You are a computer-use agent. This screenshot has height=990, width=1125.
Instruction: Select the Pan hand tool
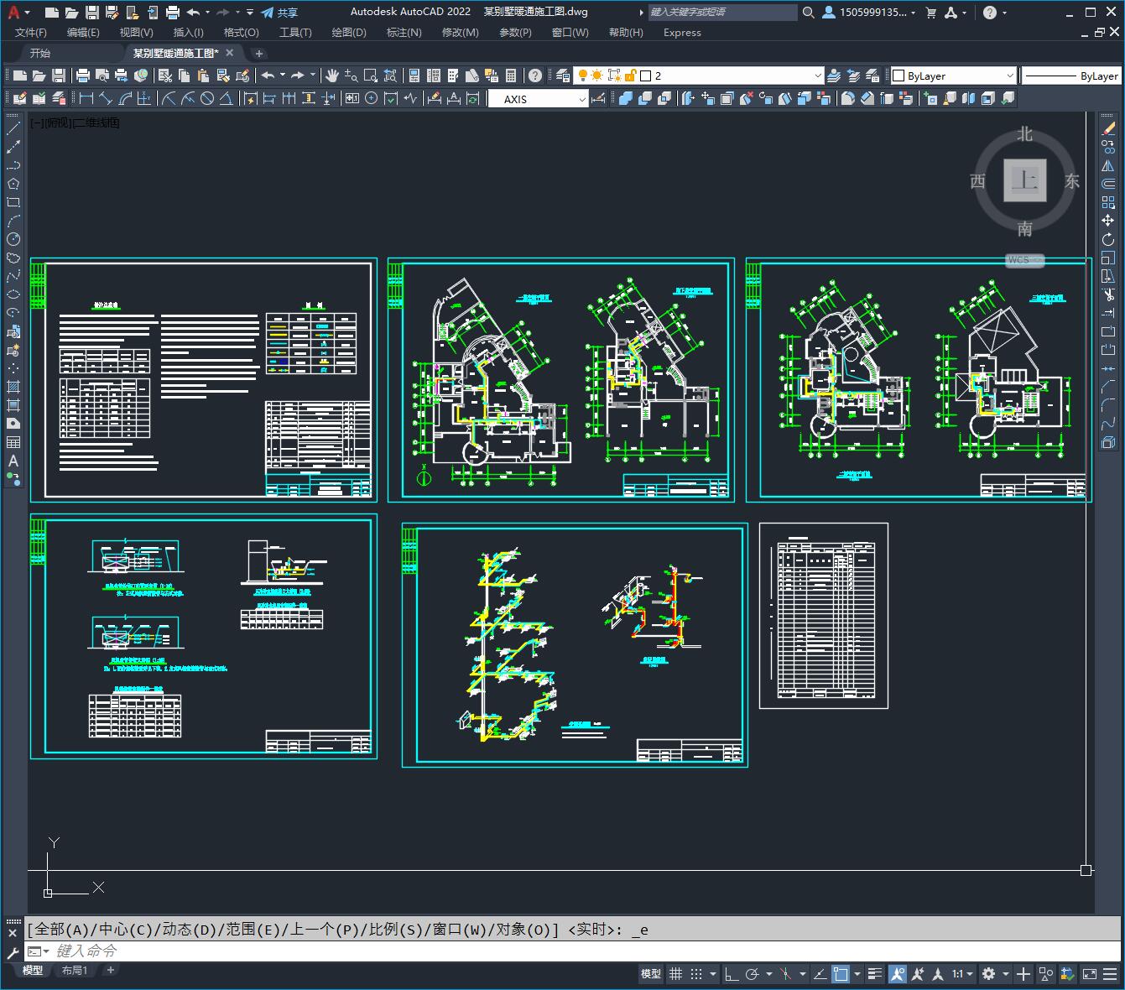(x=331, y=76)
